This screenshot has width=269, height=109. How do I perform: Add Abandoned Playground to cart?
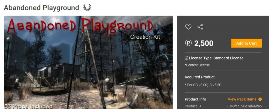246,43
